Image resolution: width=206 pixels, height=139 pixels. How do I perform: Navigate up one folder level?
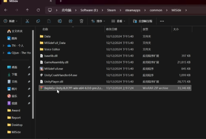pos(27,10)
